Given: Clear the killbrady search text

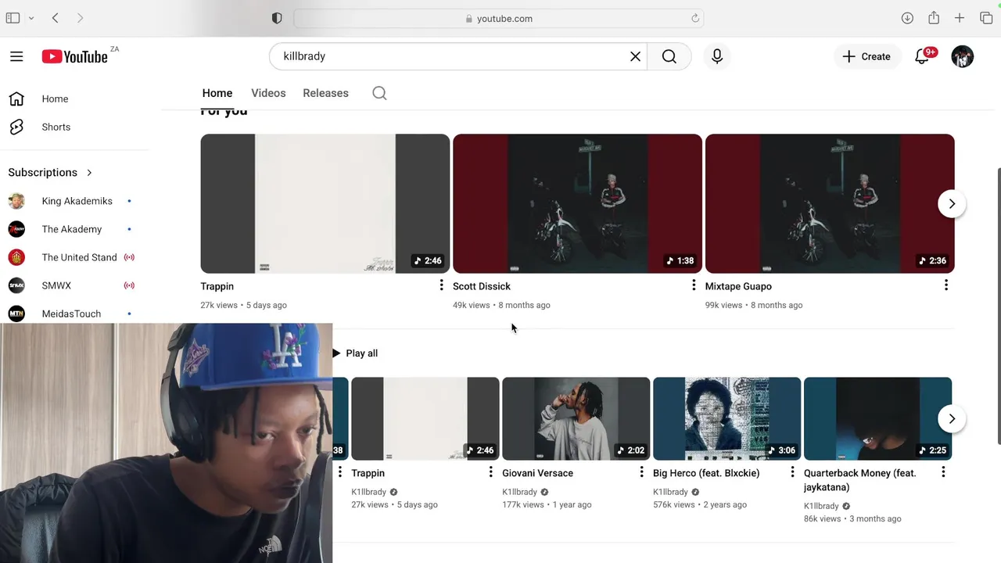Looking at the screenshot, I should [x=635, y=56].
